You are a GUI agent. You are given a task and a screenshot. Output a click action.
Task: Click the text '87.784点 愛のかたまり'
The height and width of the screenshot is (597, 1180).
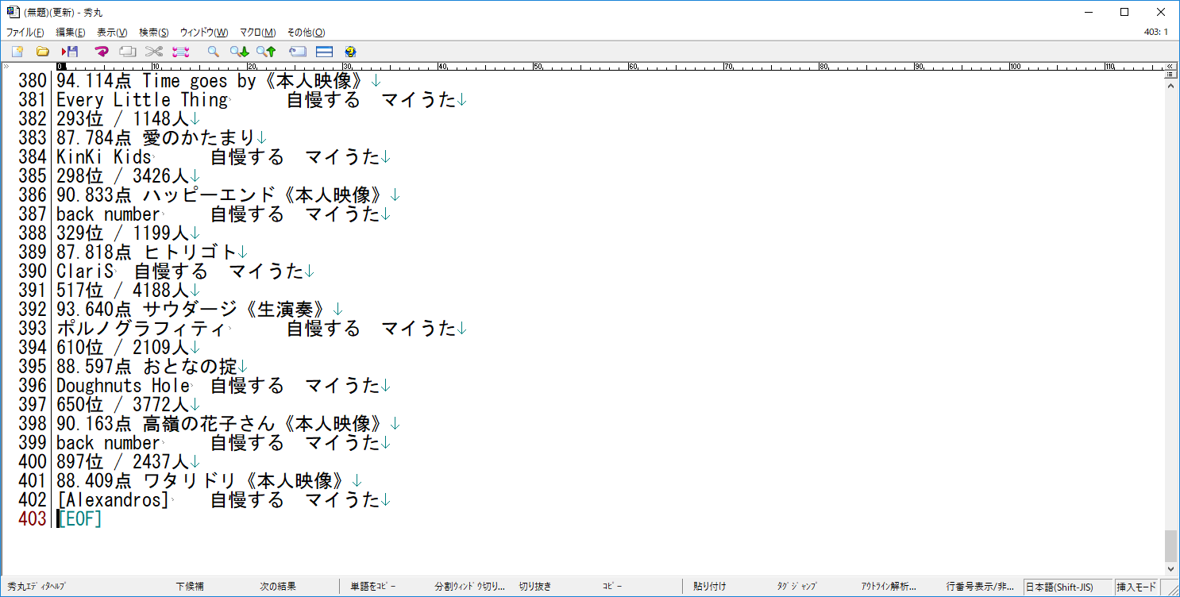(155, 138)
